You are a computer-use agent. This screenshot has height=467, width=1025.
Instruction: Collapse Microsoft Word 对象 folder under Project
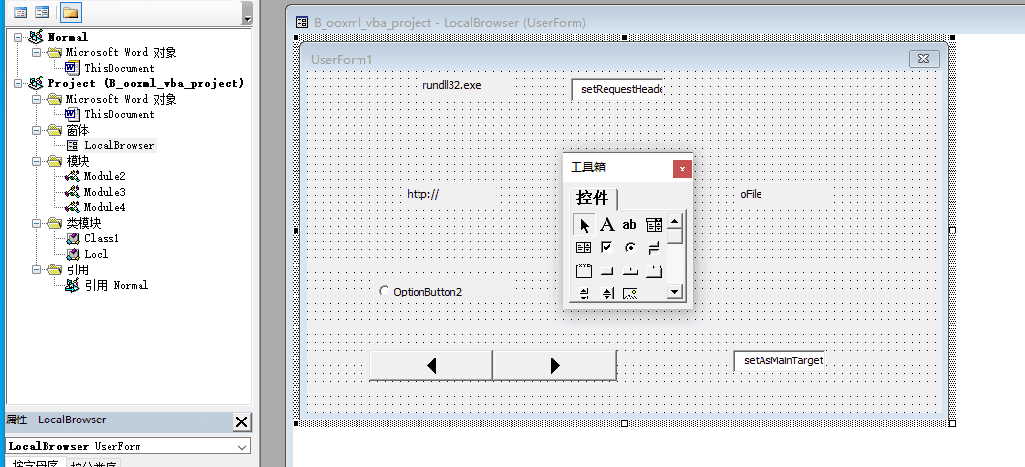pos(37,100)
